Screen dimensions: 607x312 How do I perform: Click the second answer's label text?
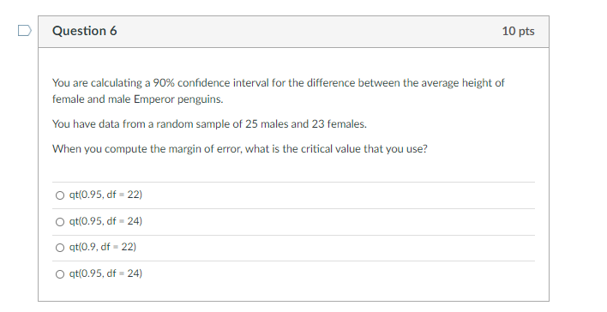click(x=105, y=221)
